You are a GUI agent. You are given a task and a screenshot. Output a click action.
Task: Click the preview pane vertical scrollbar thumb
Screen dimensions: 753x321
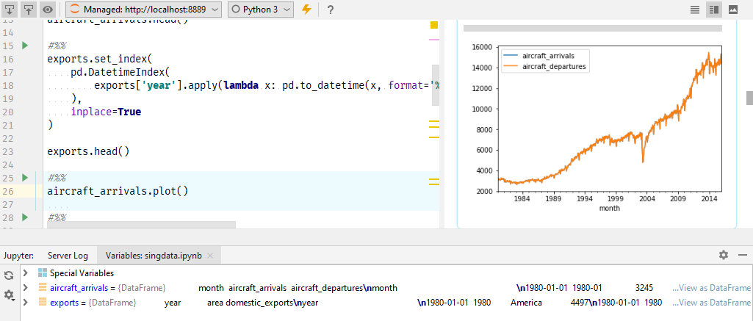click(x=749, y=98)
